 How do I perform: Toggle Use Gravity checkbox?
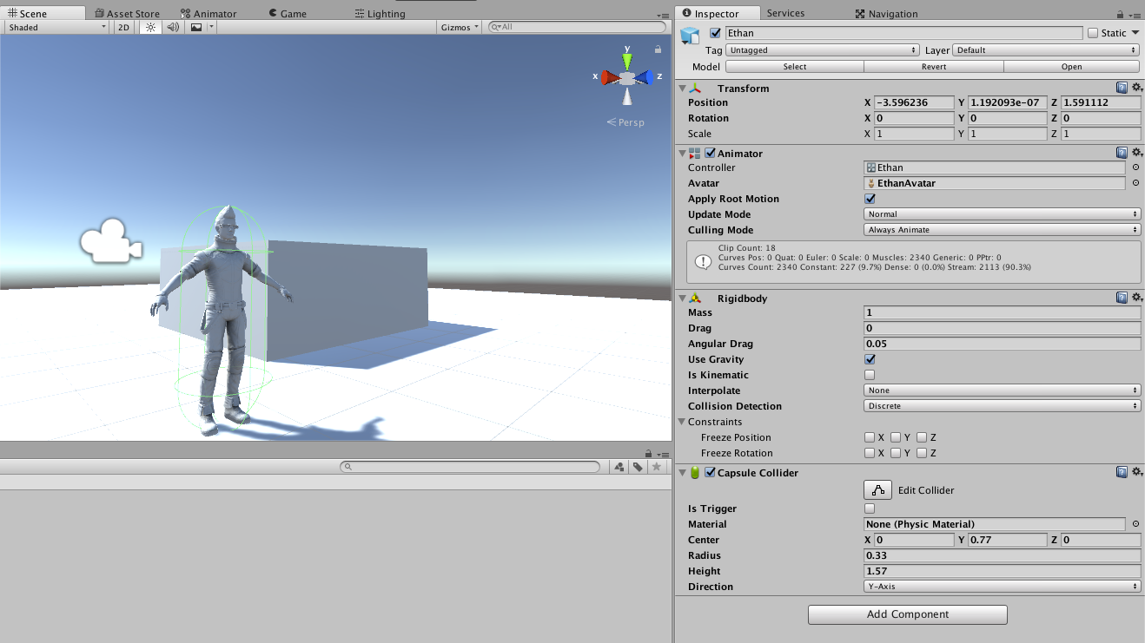click(870, 359)
